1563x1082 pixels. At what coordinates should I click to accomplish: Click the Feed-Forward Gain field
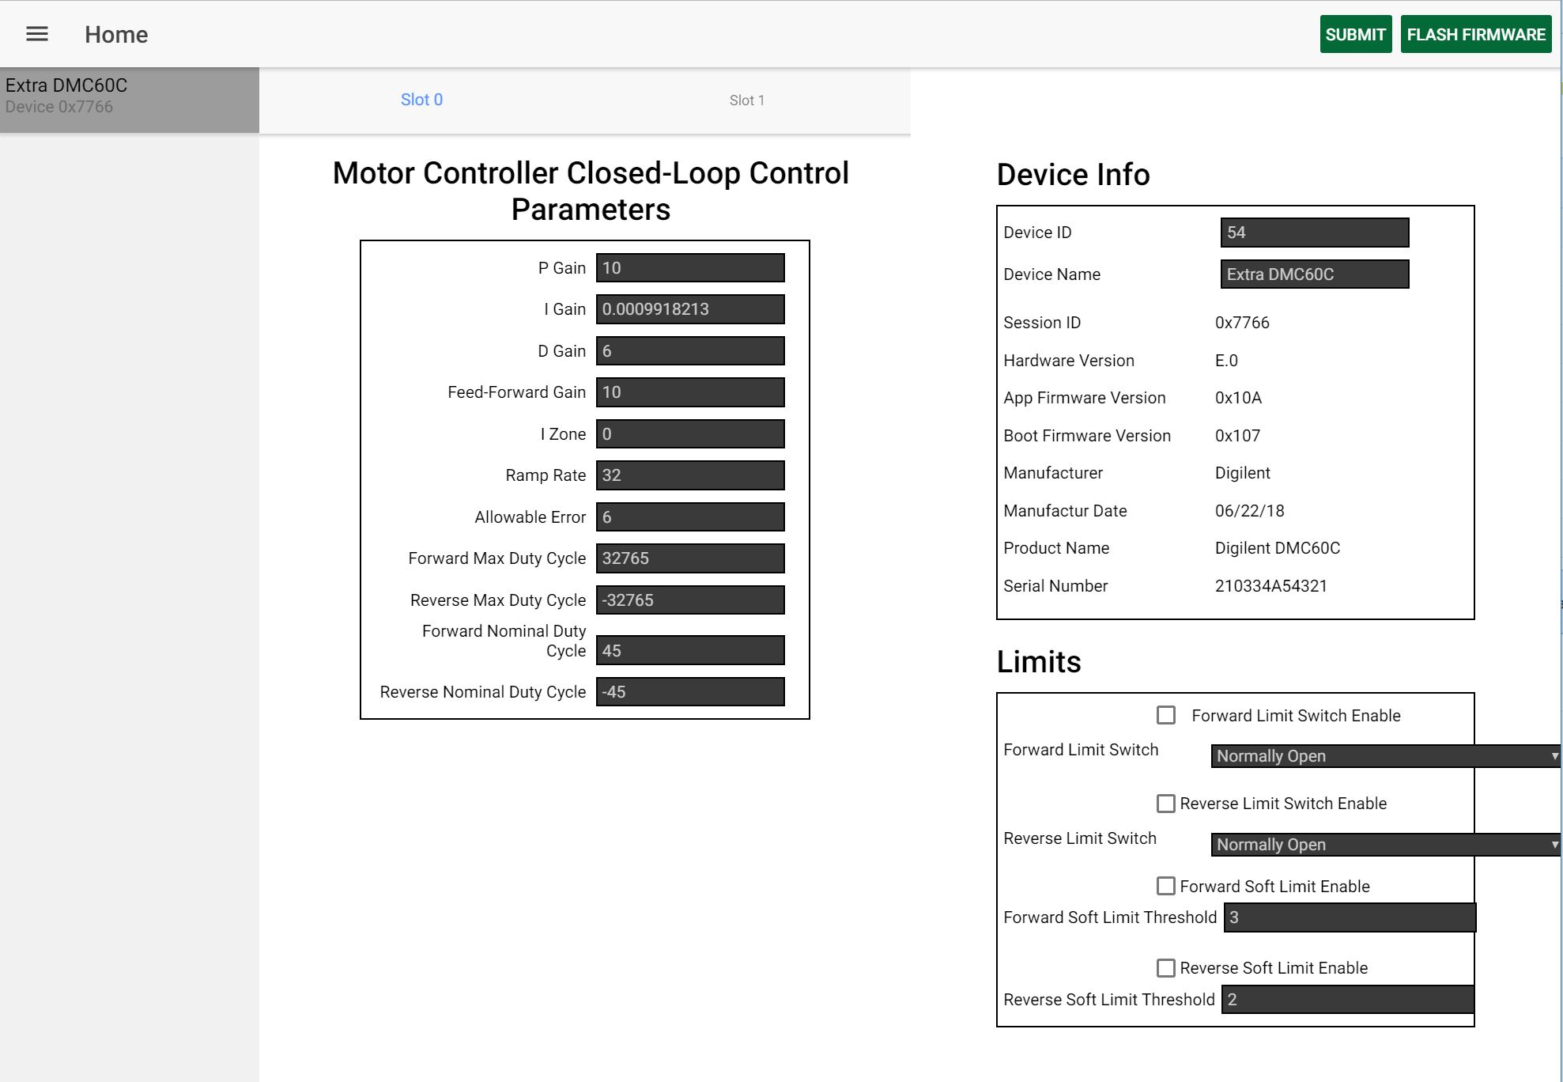pos(690,392)
